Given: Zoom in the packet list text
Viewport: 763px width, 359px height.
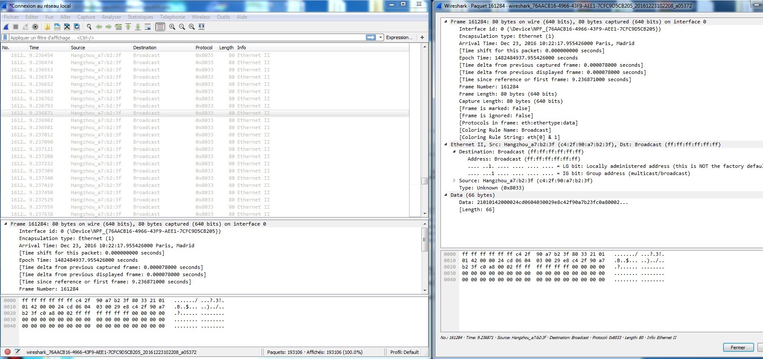Looking at the screenshot, I should tap(172, 27).
